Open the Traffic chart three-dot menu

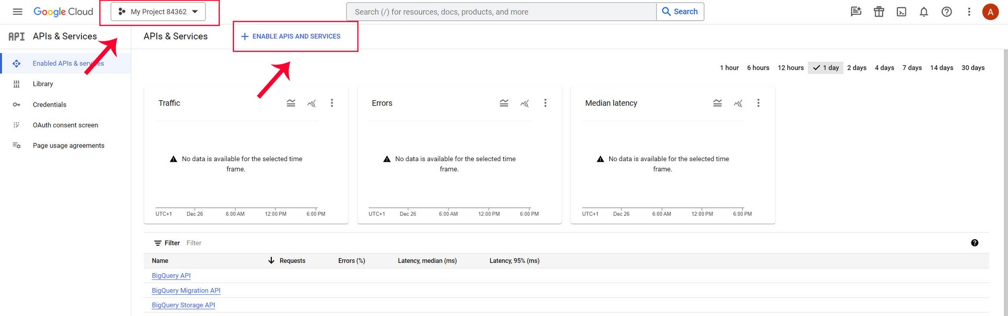point(332,103)
